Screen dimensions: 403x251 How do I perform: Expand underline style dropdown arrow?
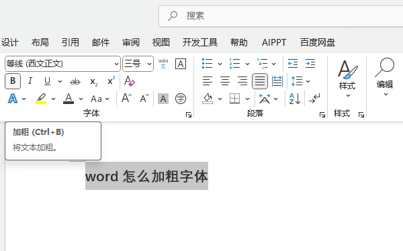click(x=60, y=81)
